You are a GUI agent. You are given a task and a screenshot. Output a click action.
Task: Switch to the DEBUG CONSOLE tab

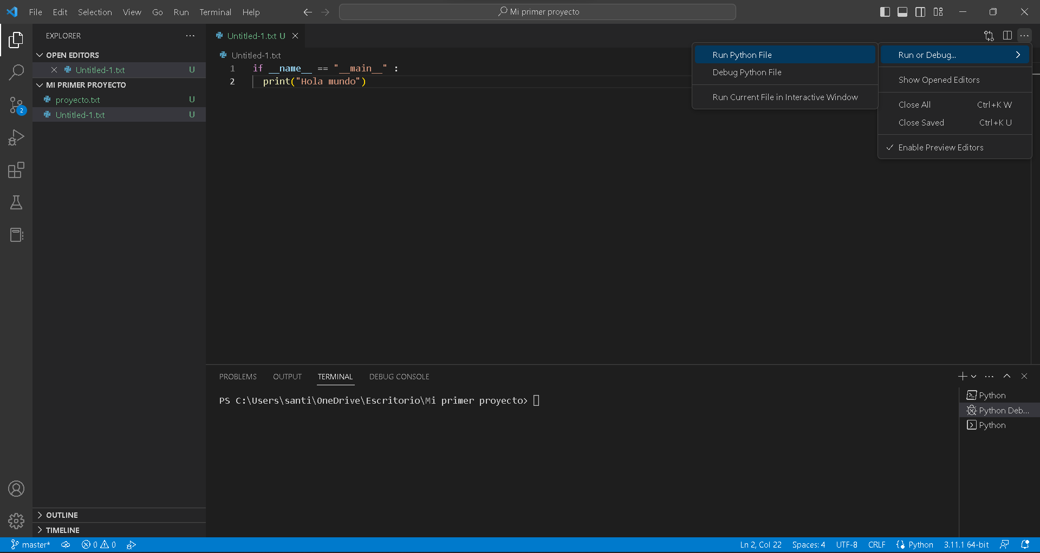pos(399,377)
